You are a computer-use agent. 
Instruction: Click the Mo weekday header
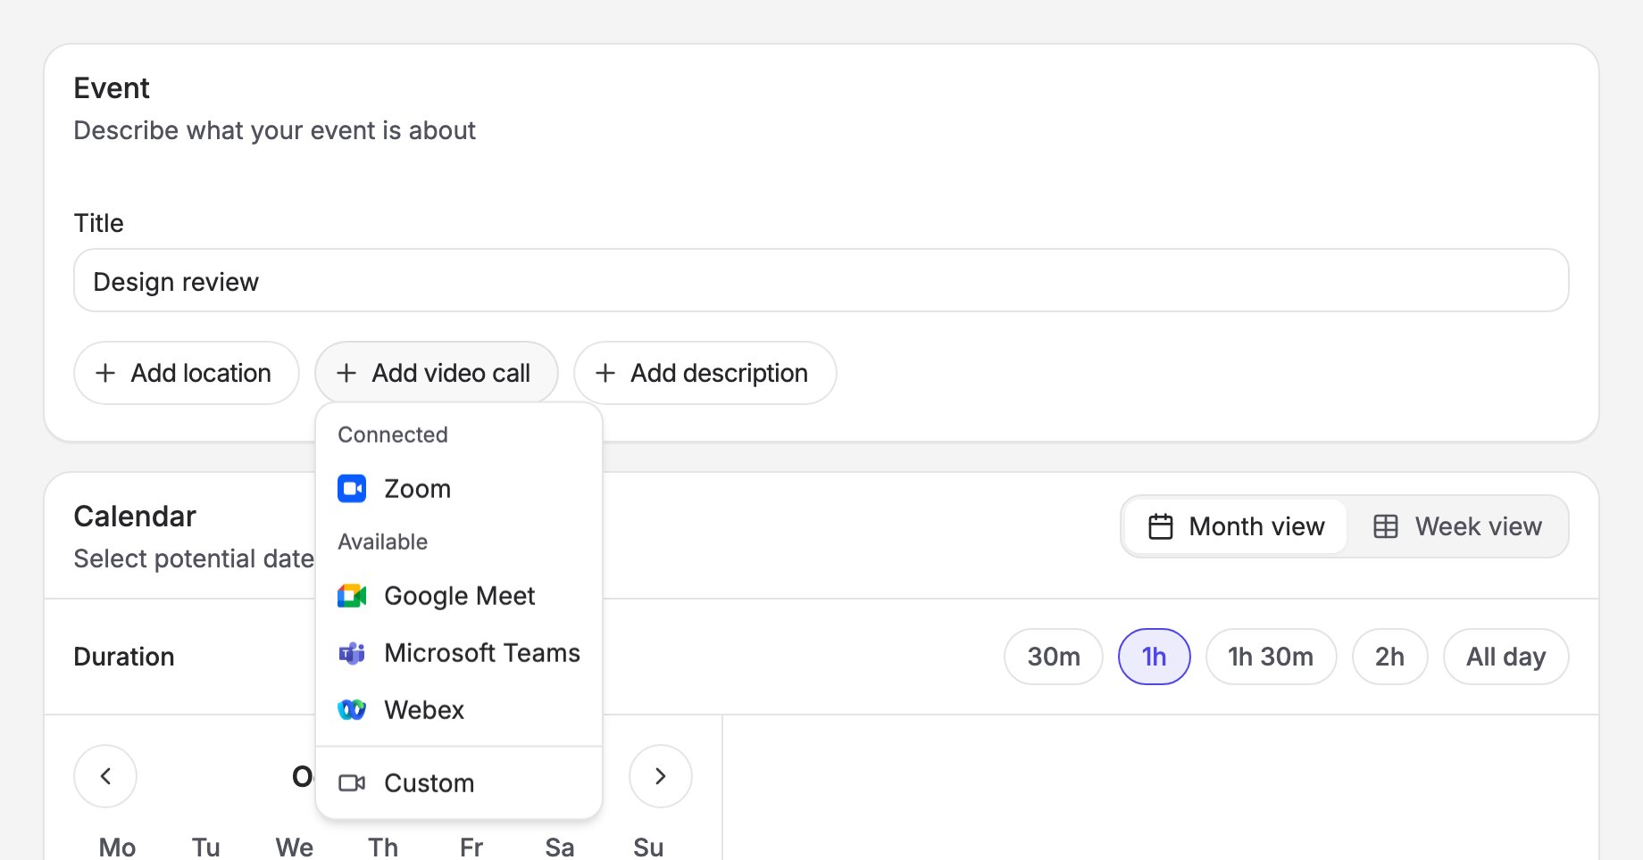118,847
